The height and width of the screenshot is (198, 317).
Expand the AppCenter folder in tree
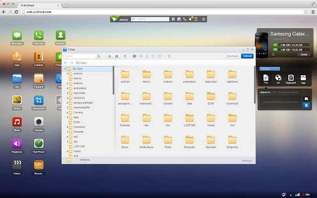(x=68, y=92)
